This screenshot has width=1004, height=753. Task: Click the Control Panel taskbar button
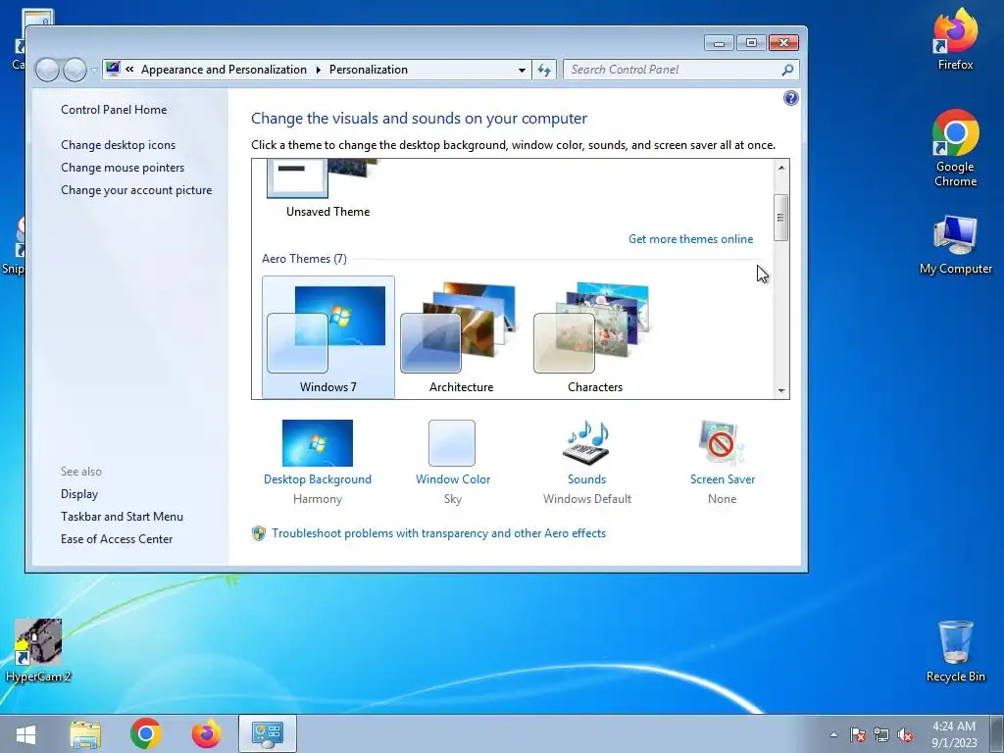(x=268, y=733)
